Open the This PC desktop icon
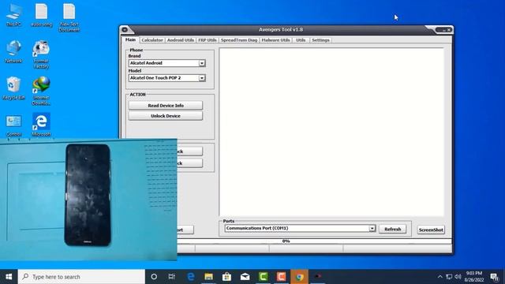 pos(14,15)
